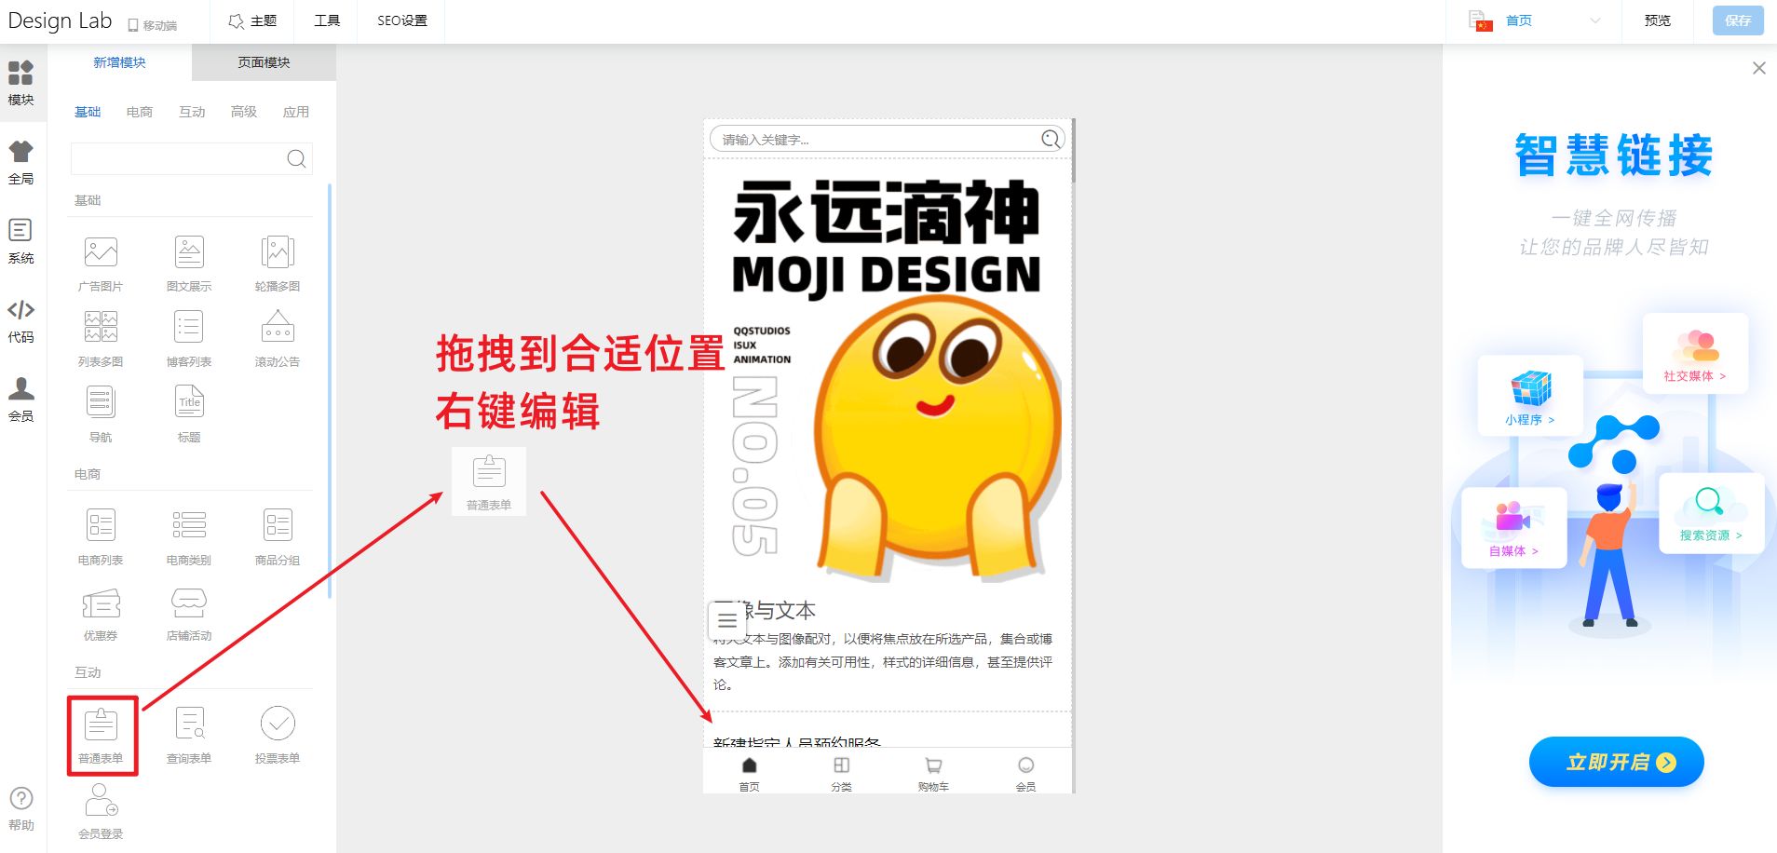Select the 会员登录 member login module
The height and width of the screenshot is (853, 1777).
[x=101, y=812]
